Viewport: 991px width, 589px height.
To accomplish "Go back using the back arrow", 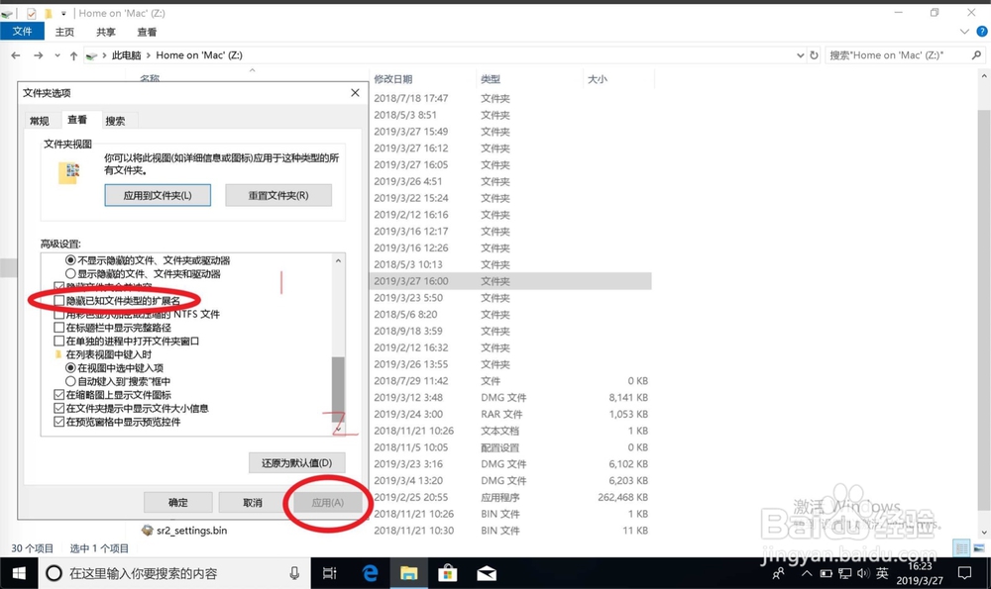I will [x=18, y=55].
